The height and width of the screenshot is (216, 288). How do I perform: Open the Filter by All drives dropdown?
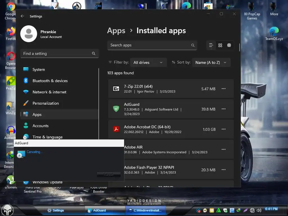pos(148,62)
